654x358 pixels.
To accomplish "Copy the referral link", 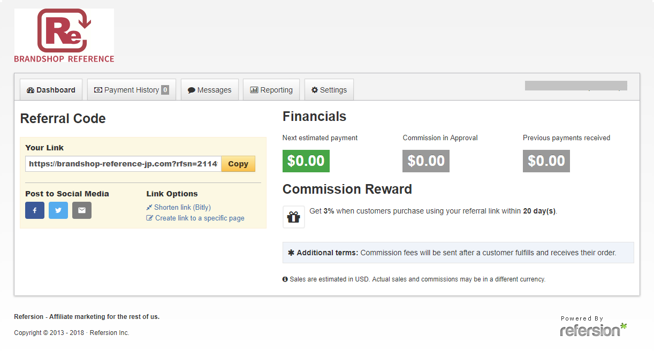I will coord(238,164).
